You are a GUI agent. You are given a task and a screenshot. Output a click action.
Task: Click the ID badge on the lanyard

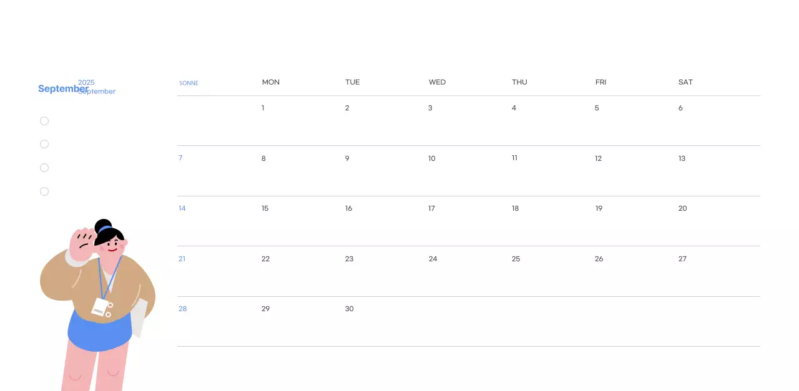click(x=101, y=307)
